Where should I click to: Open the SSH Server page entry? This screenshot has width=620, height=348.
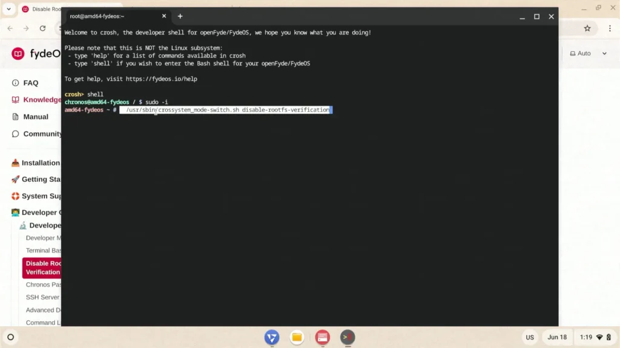43,297
